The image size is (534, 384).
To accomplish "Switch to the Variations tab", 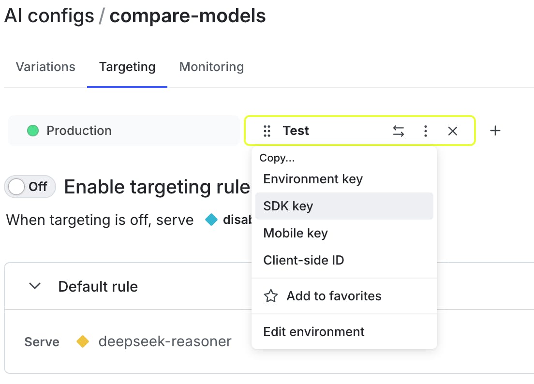I will tap(45, 67).
